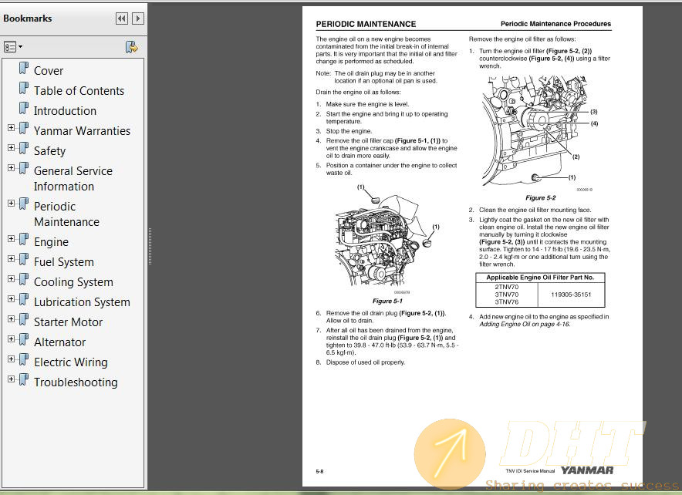The image size is (682, 495).
Task: Open the Fuel System section
Action: point(64,262)
